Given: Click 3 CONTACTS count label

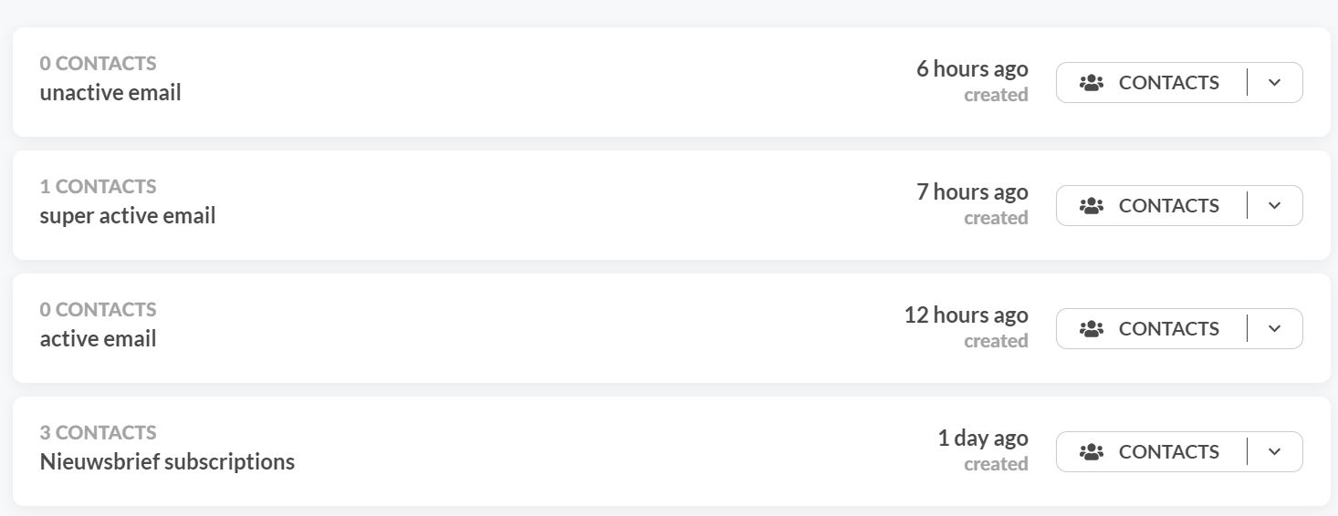Looking at the screenshot, I should tap(98, 432).
